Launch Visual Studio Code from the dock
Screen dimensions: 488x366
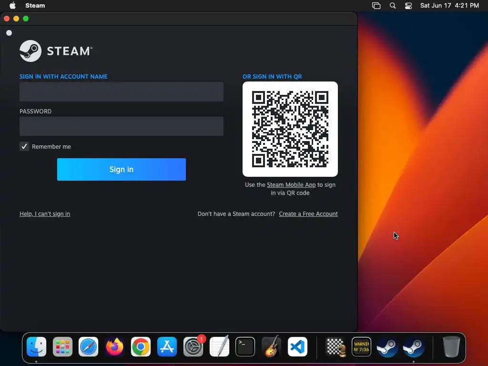[x=297, y=347]
